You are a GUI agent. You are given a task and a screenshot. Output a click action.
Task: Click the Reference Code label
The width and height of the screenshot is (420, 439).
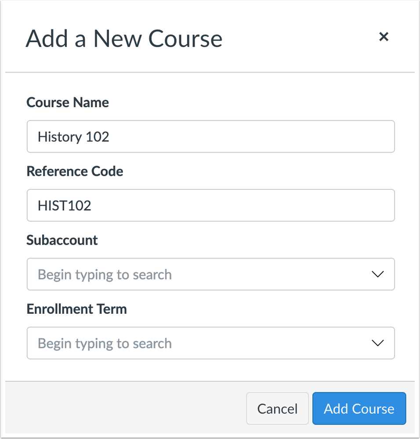75,171
